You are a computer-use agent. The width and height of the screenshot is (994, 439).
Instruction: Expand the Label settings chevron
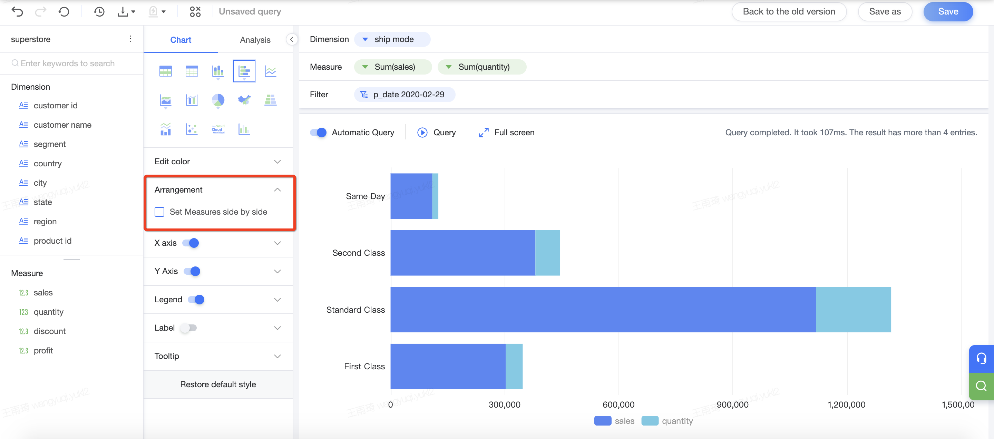pyautogui.click(x=277, y=328)
